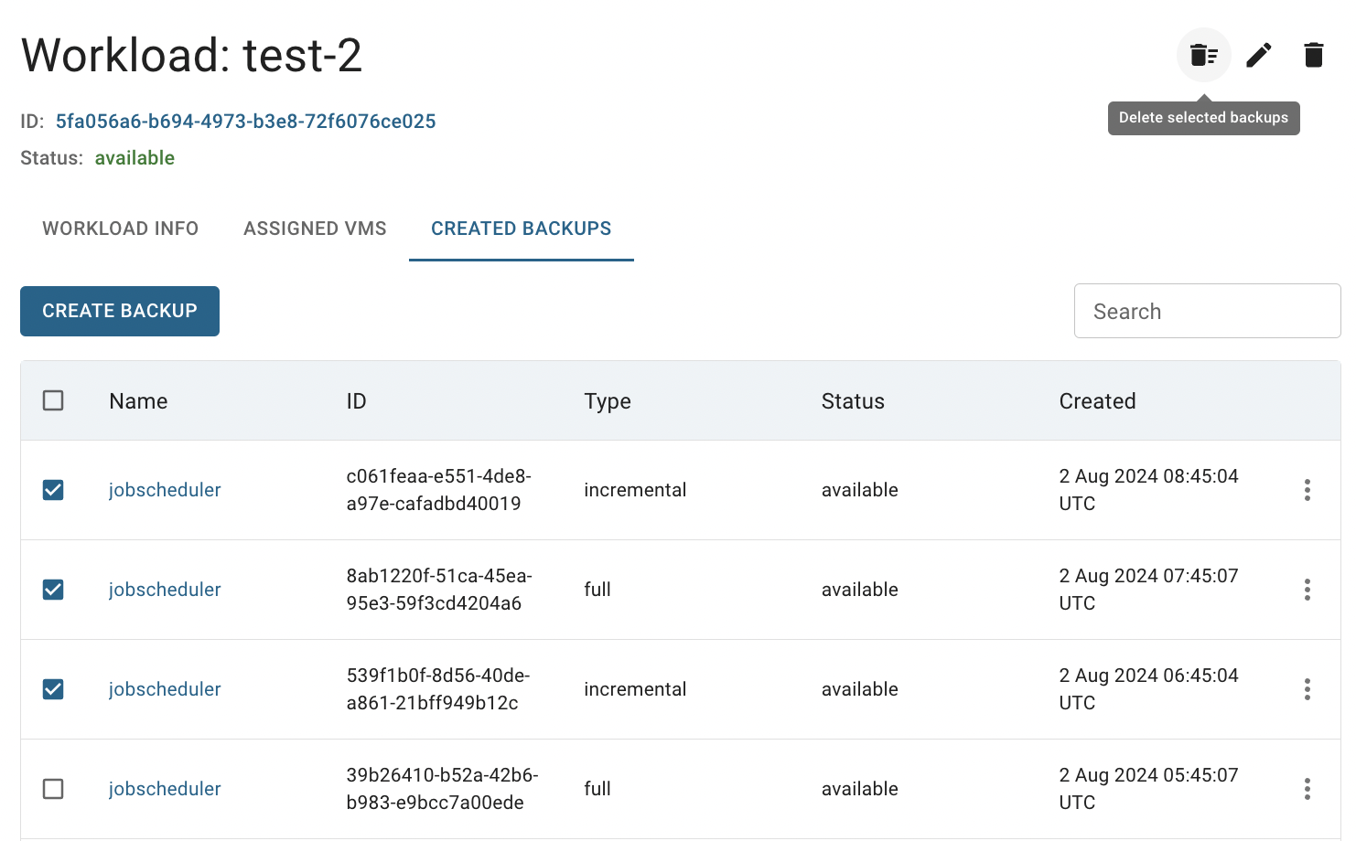Check the backup created at 05:45:07

click(53, 789)
